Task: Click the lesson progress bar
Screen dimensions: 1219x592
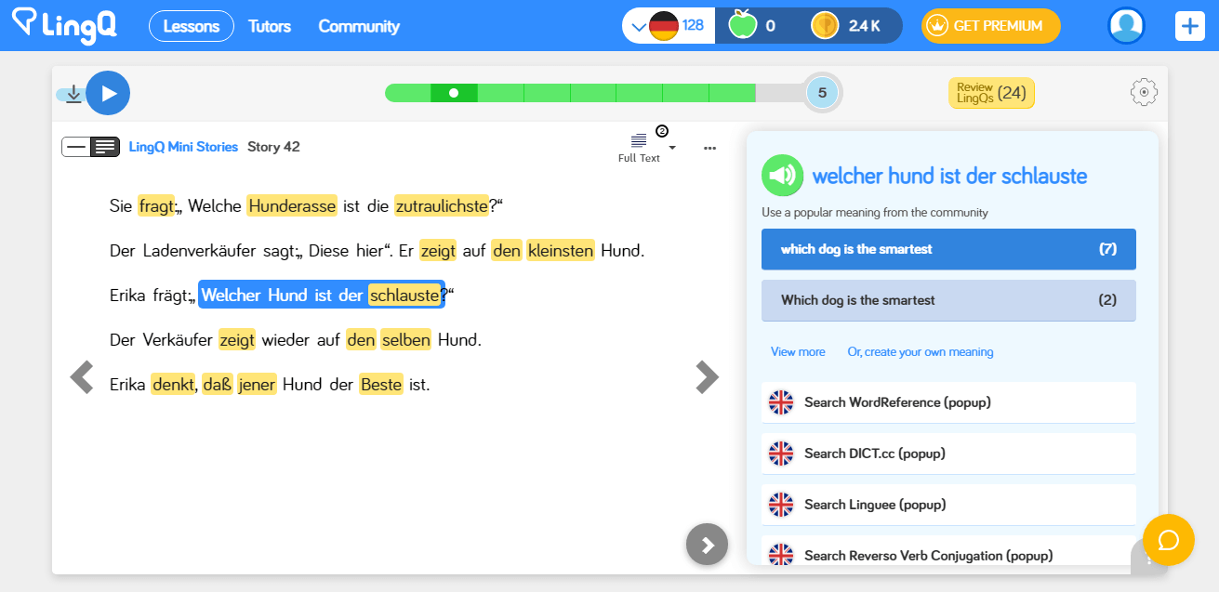Action: [595, 93]
